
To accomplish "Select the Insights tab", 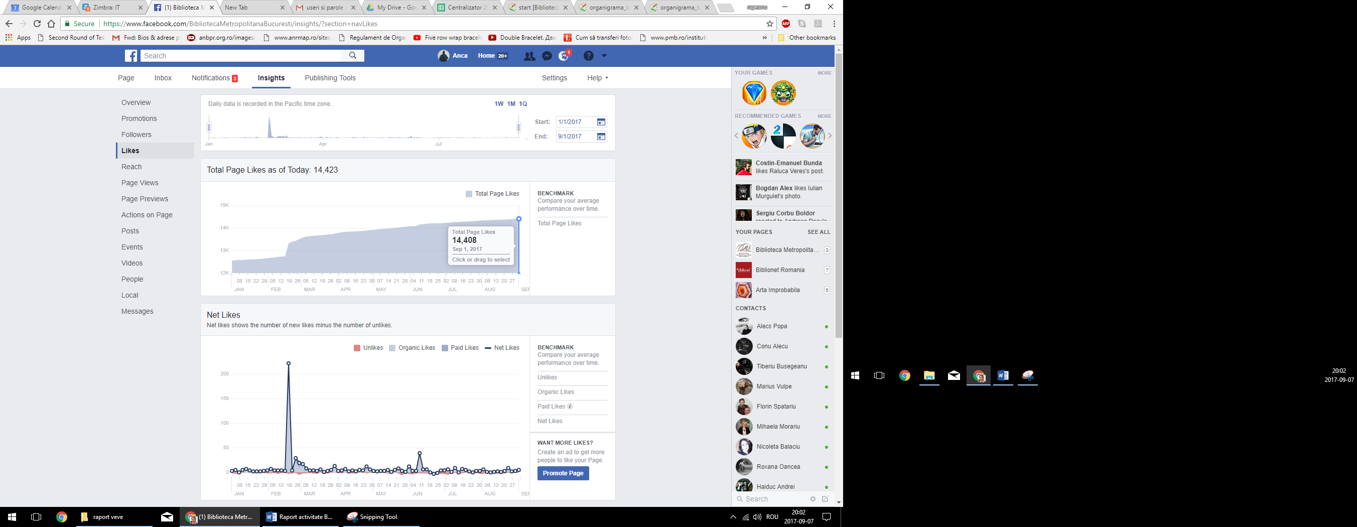I will (x=272, y=78).
